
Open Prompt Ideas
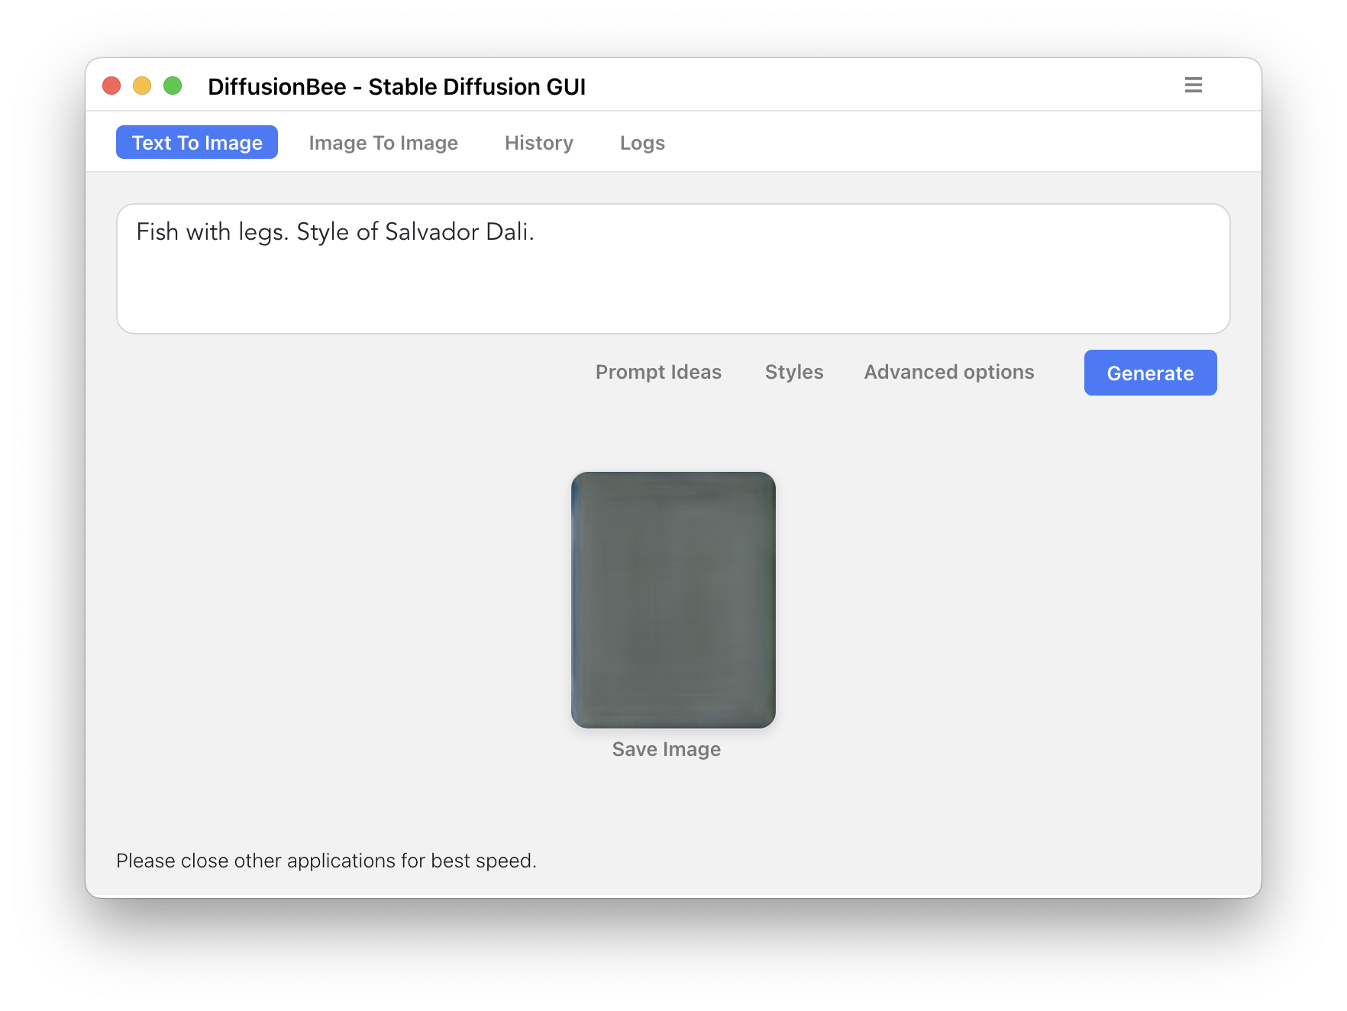pos(658,373)
